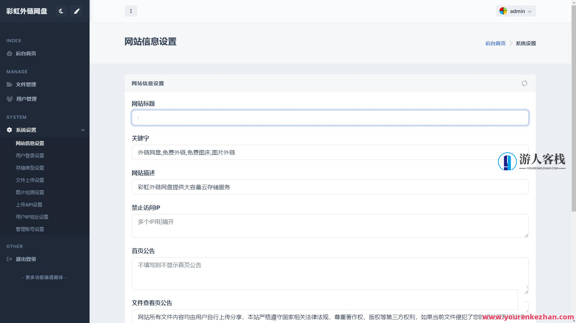Select 管理账号设置 submenu item
576x323 pixels.
(x=30, y=229)
